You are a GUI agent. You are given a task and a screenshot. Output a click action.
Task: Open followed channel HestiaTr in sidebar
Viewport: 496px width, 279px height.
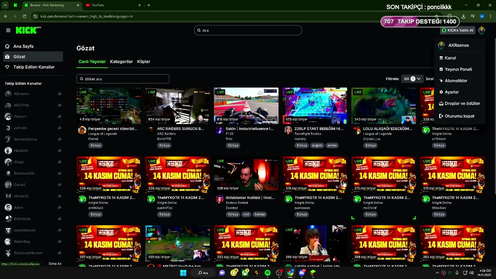coord(33,151)
